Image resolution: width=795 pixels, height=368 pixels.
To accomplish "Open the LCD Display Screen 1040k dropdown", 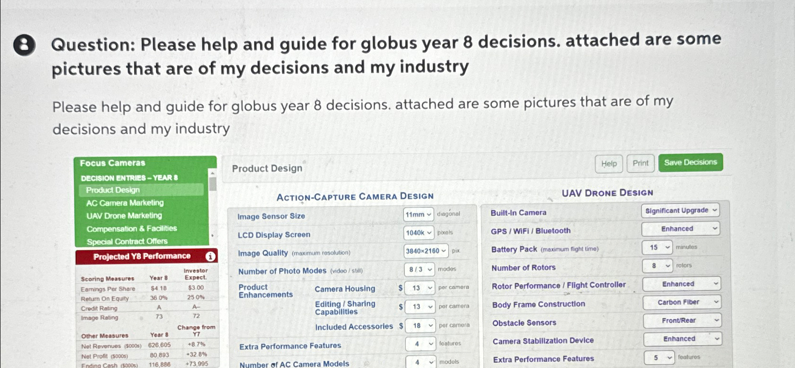I will (x=419, y=232).
